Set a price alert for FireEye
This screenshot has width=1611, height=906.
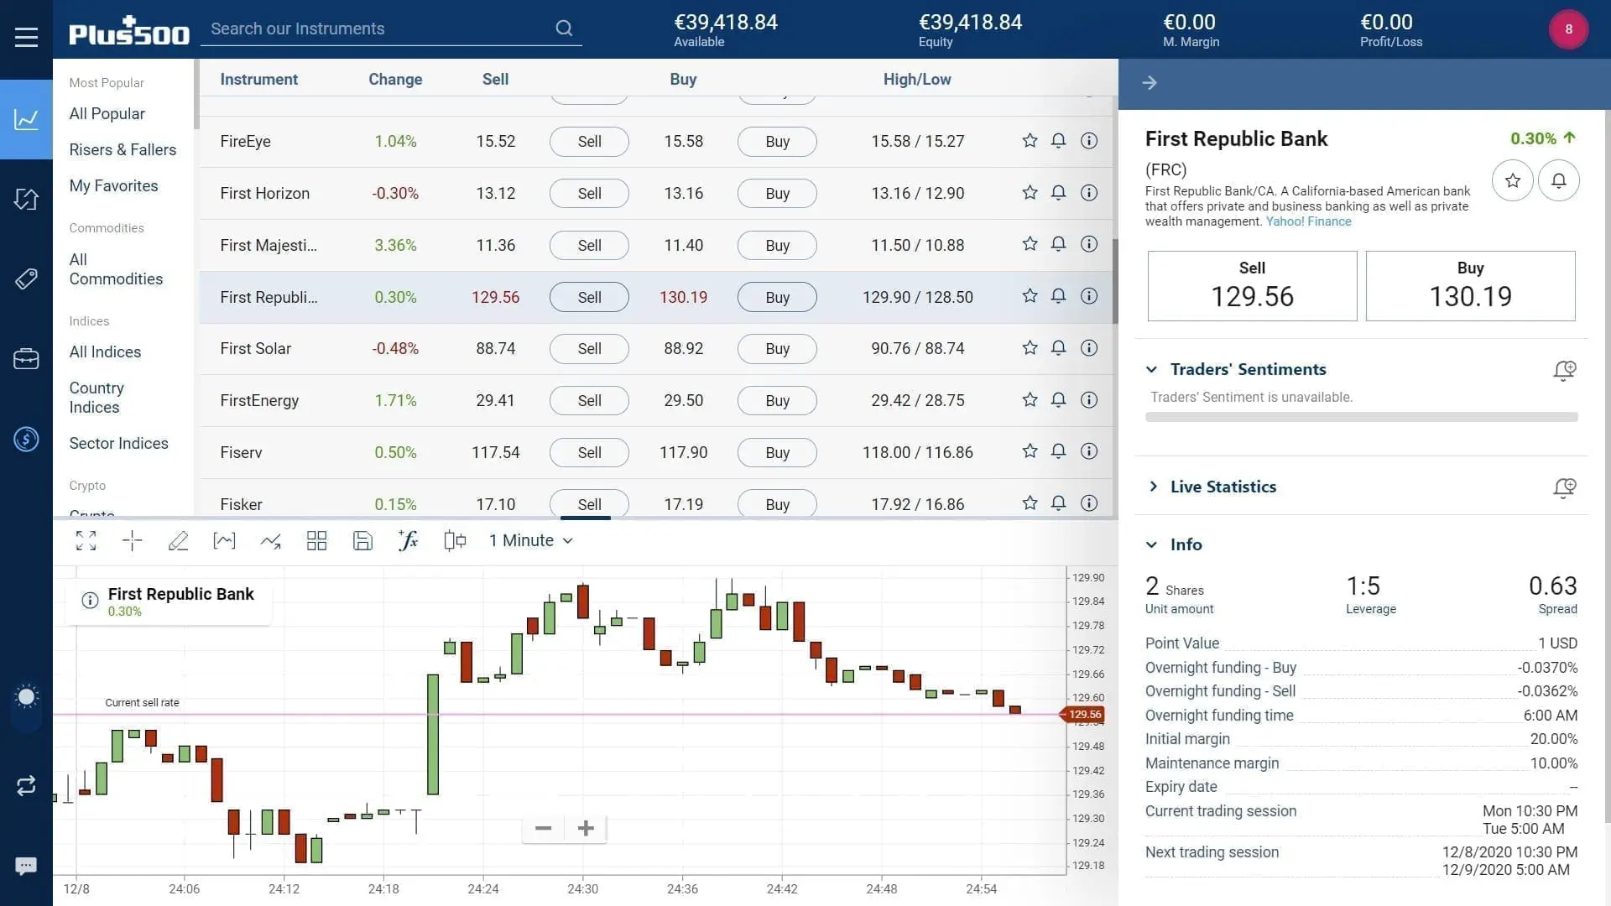[1059, 141]
